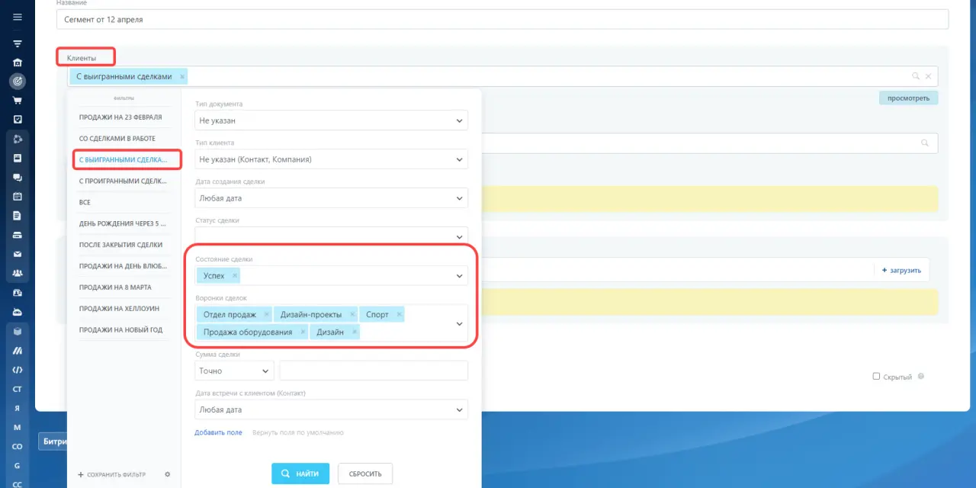Click the 'Найти' search button
The width and height of the screenshot is (976, 488).
[300, 474]
